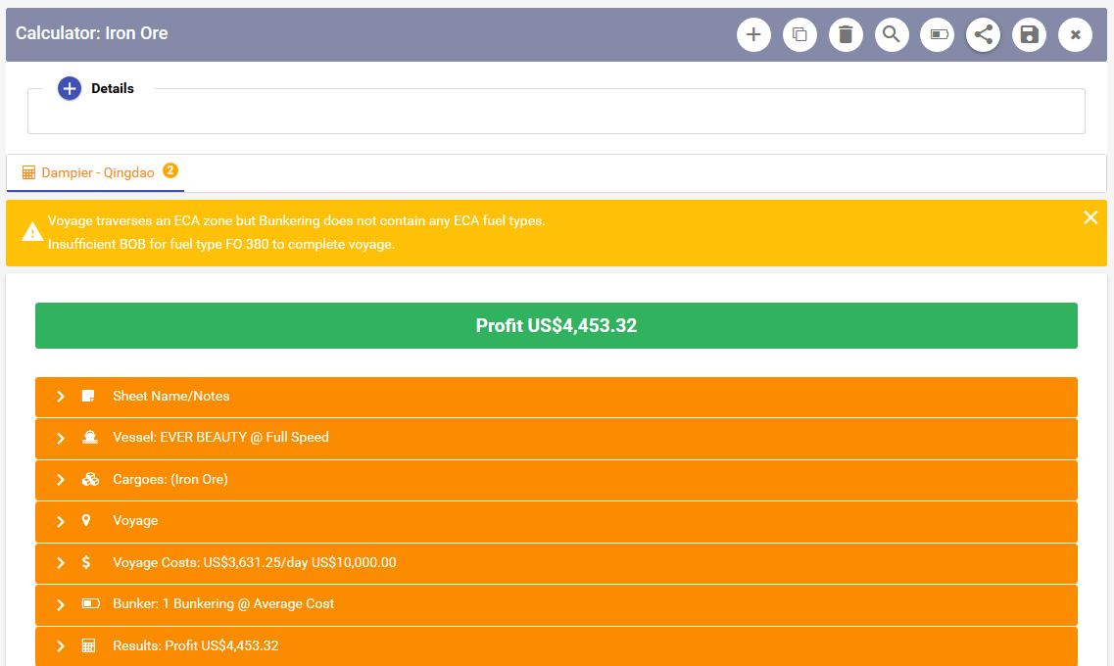Share the calculation via share icon
The width and height of the screenshot is (1114, 666).
984,35
